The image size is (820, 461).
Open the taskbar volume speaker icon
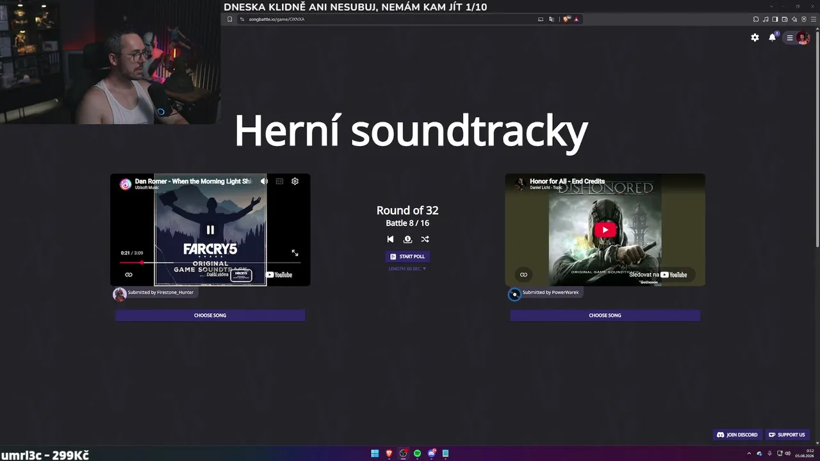click(787, 453)
